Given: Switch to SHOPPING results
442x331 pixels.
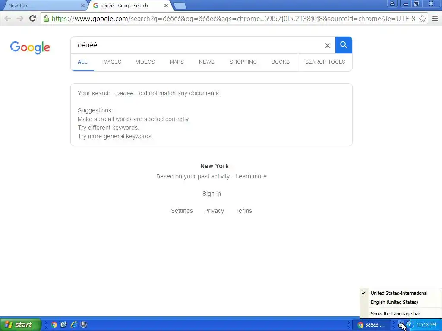Looking at the screenshot, I should click(243, 62).
